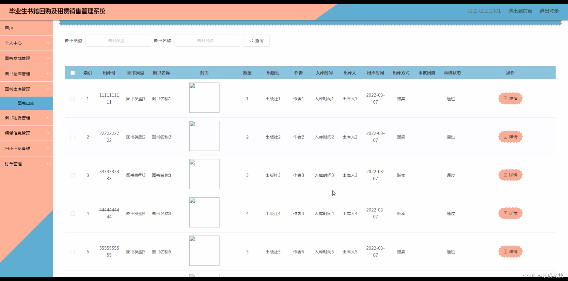Select the checkbox on the 图书名称3 row
The height and width of the screenshot is (281, 568).
[x=73, y=175]
